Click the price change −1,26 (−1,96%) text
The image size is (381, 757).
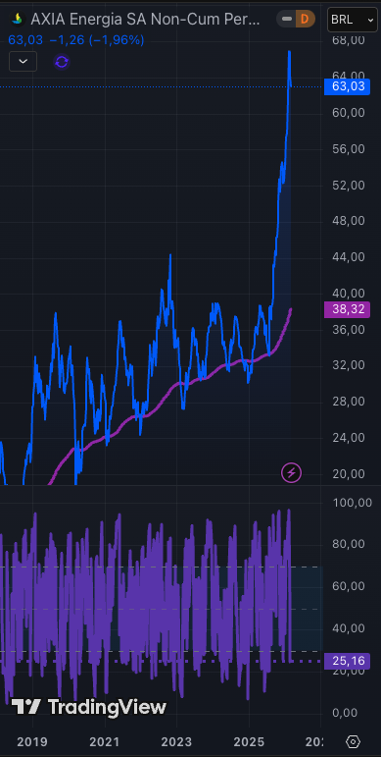[97, 40]
